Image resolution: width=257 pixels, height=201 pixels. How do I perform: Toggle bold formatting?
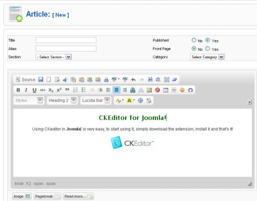click(x=18, y=90)
